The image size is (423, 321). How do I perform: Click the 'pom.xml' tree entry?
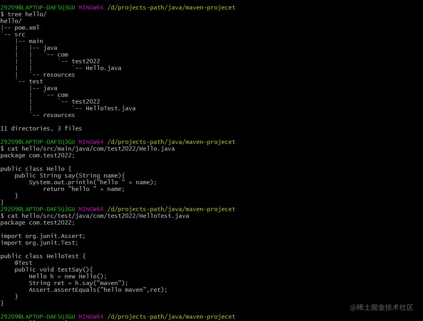[27, 28]
